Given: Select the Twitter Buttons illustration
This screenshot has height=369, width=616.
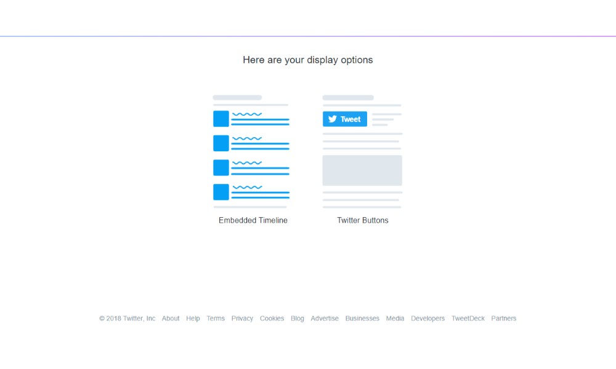Looking at the screenshot, I should click(x=362, y=151).
